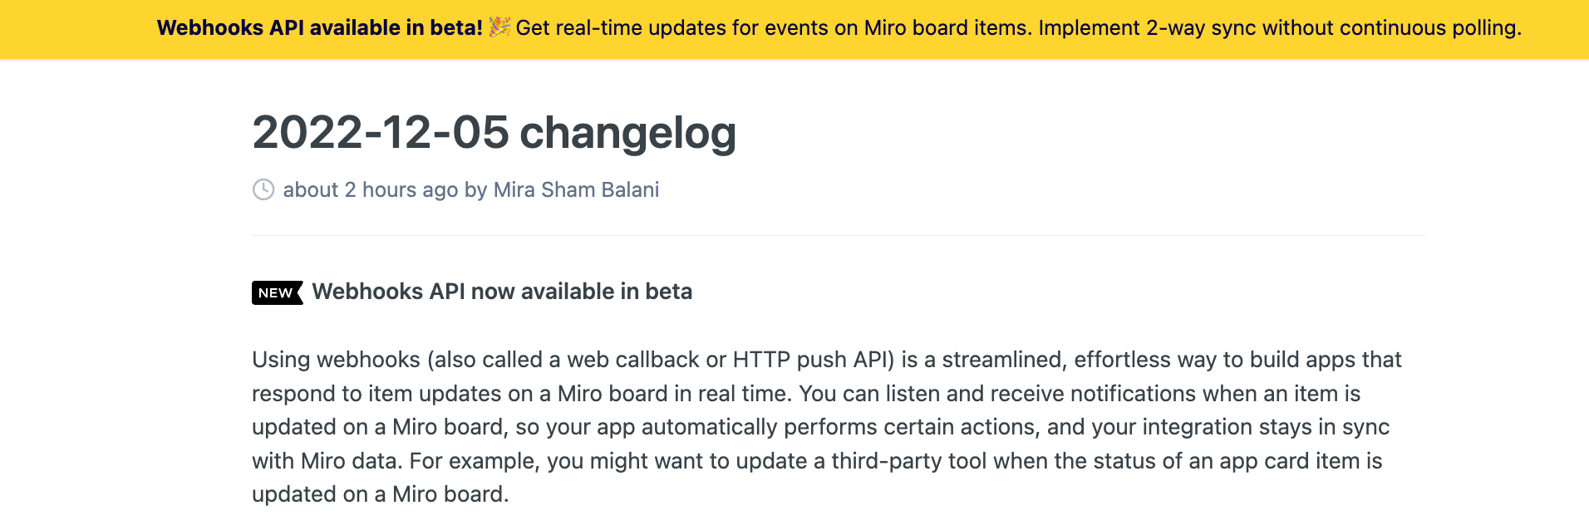
Task: Open the bold 'Webhooks API available in beta!' banner text
Action: [320, 27]
